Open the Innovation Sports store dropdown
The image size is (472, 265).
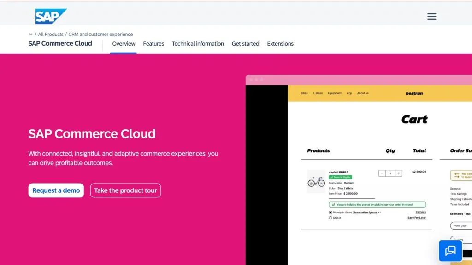tap(367, 213)
